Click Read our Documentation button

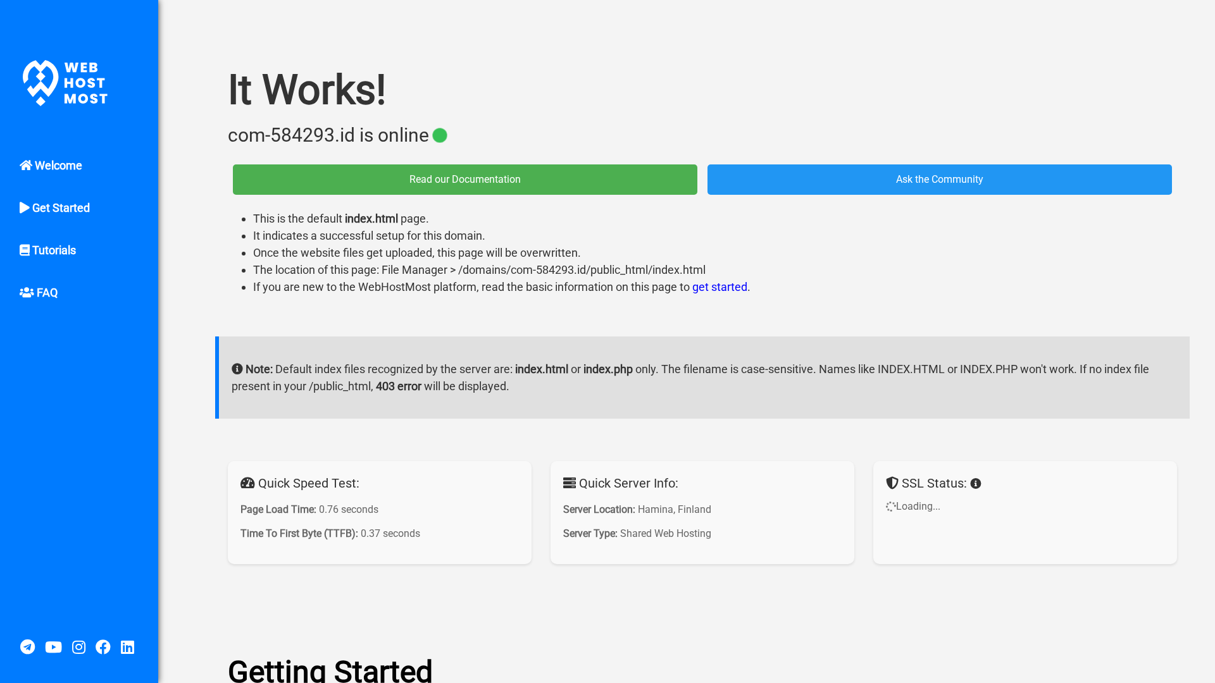(x=465, y=180)
